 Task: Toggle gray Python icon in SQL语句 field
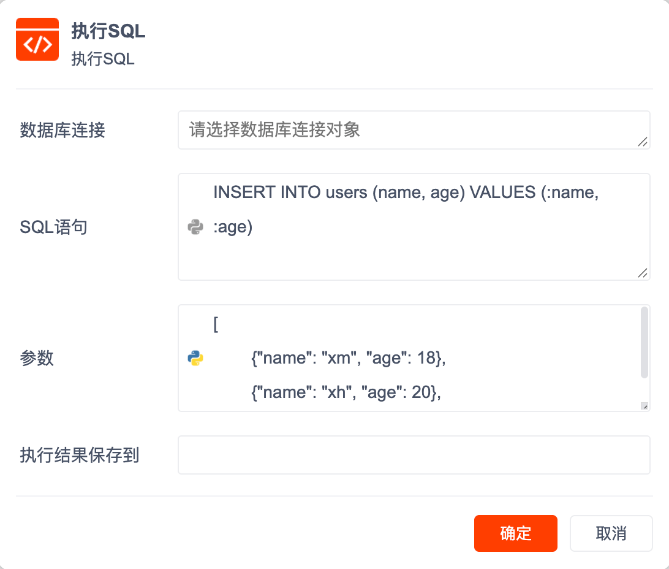point(195,227)
